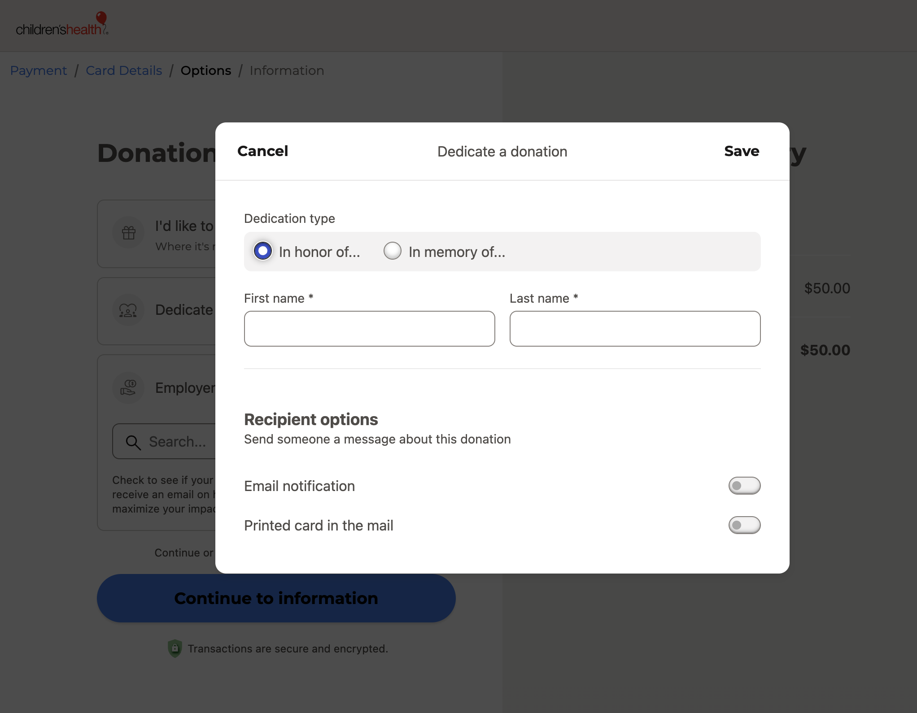The image size is (917, 713).
Task: Click the employer Search field
Action: (164, 441)
